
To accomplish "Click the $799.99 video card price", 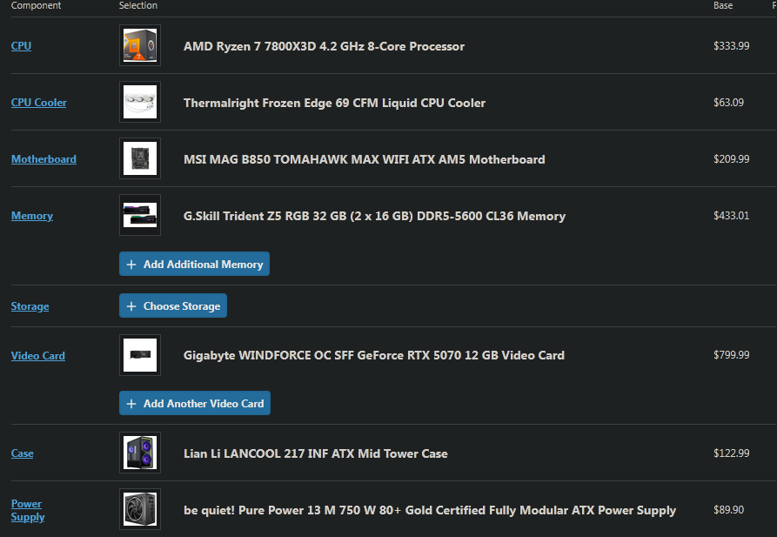I will coord(732,354).
